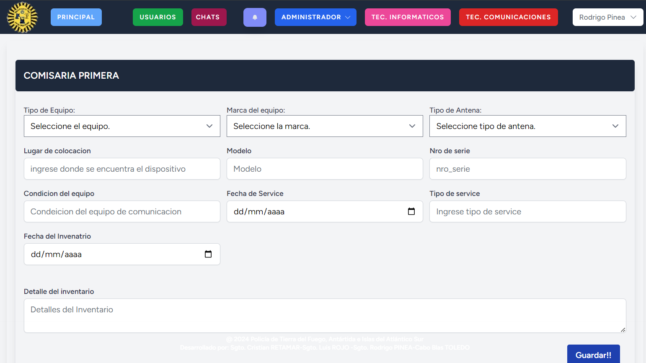
Task: Click the Lugar de colocacion field
Action: pyautogui.click(x=122, y=169)
